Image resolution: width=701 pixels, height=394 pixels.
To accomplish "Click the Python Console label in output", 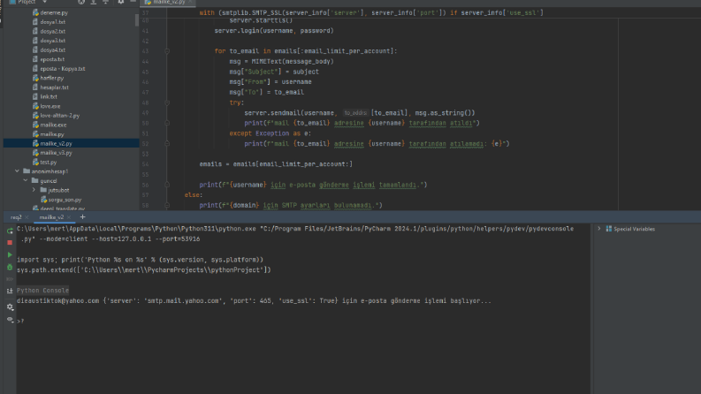I will click(43, 291).
